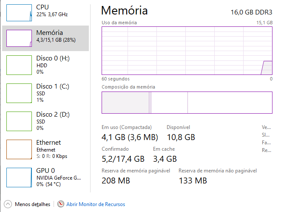
Task: Select the CPU 22% 3,67 GHz entry
Action: click(x=45, y=13)
